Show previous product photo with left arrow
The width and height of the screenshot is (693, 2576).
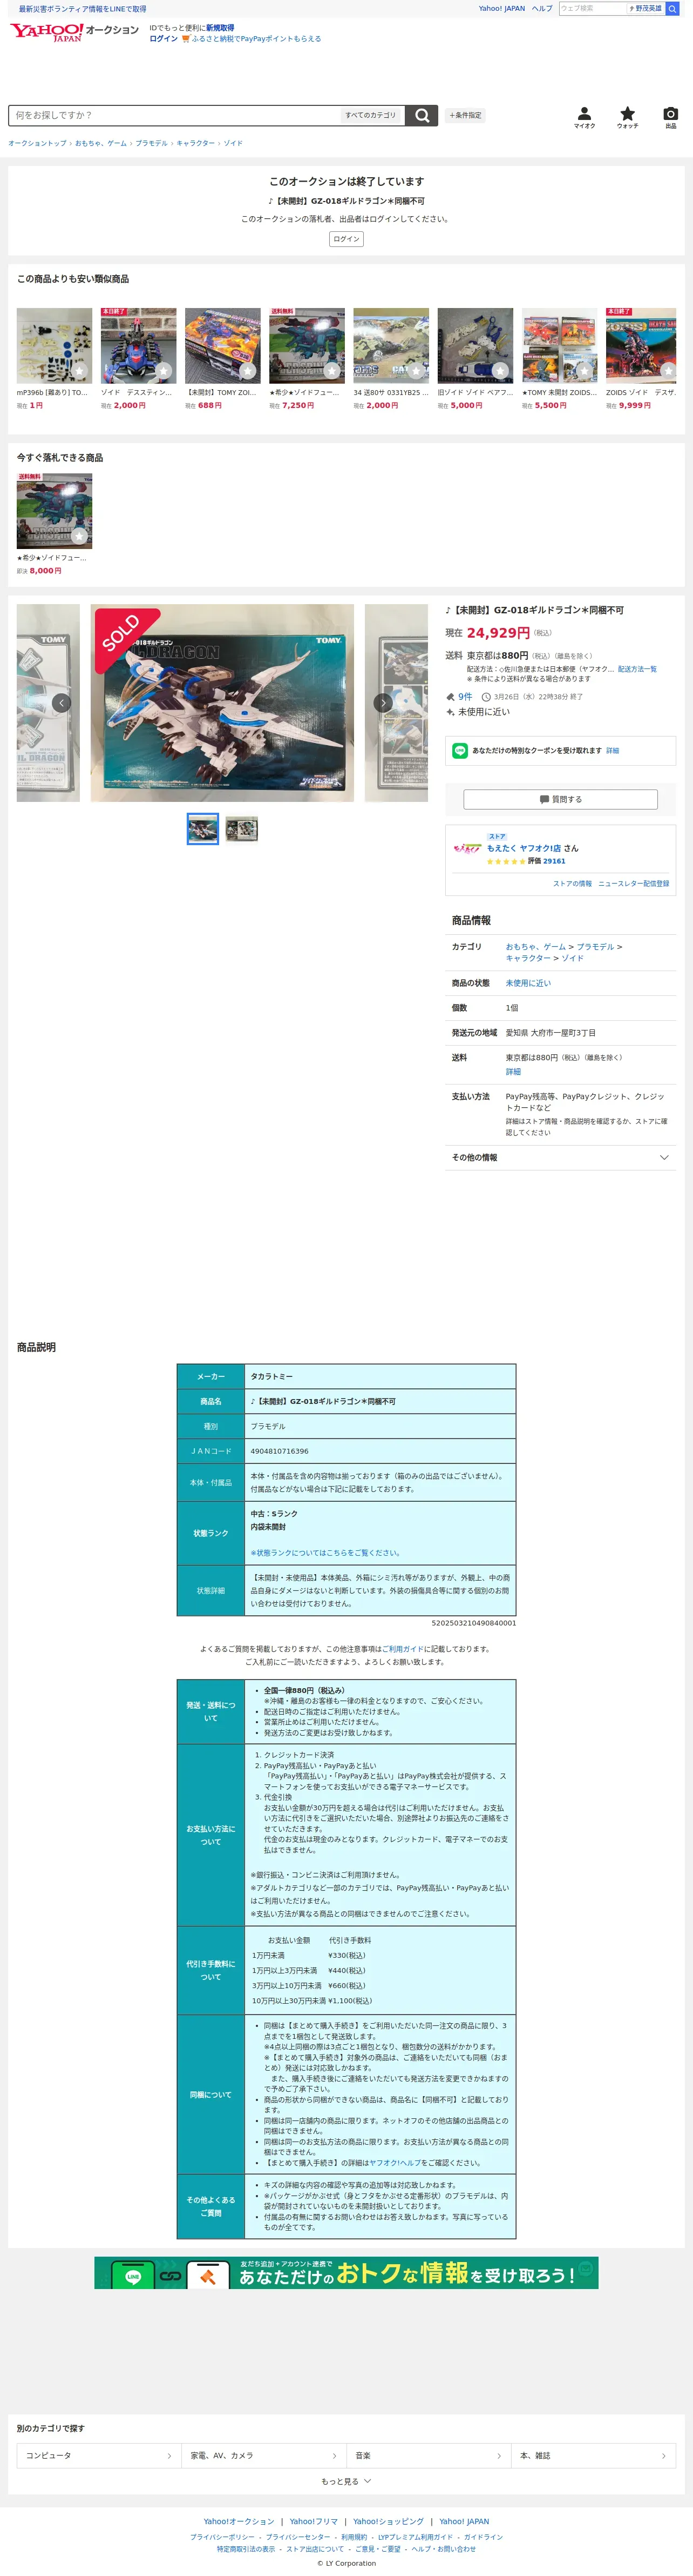pos(61,703)
